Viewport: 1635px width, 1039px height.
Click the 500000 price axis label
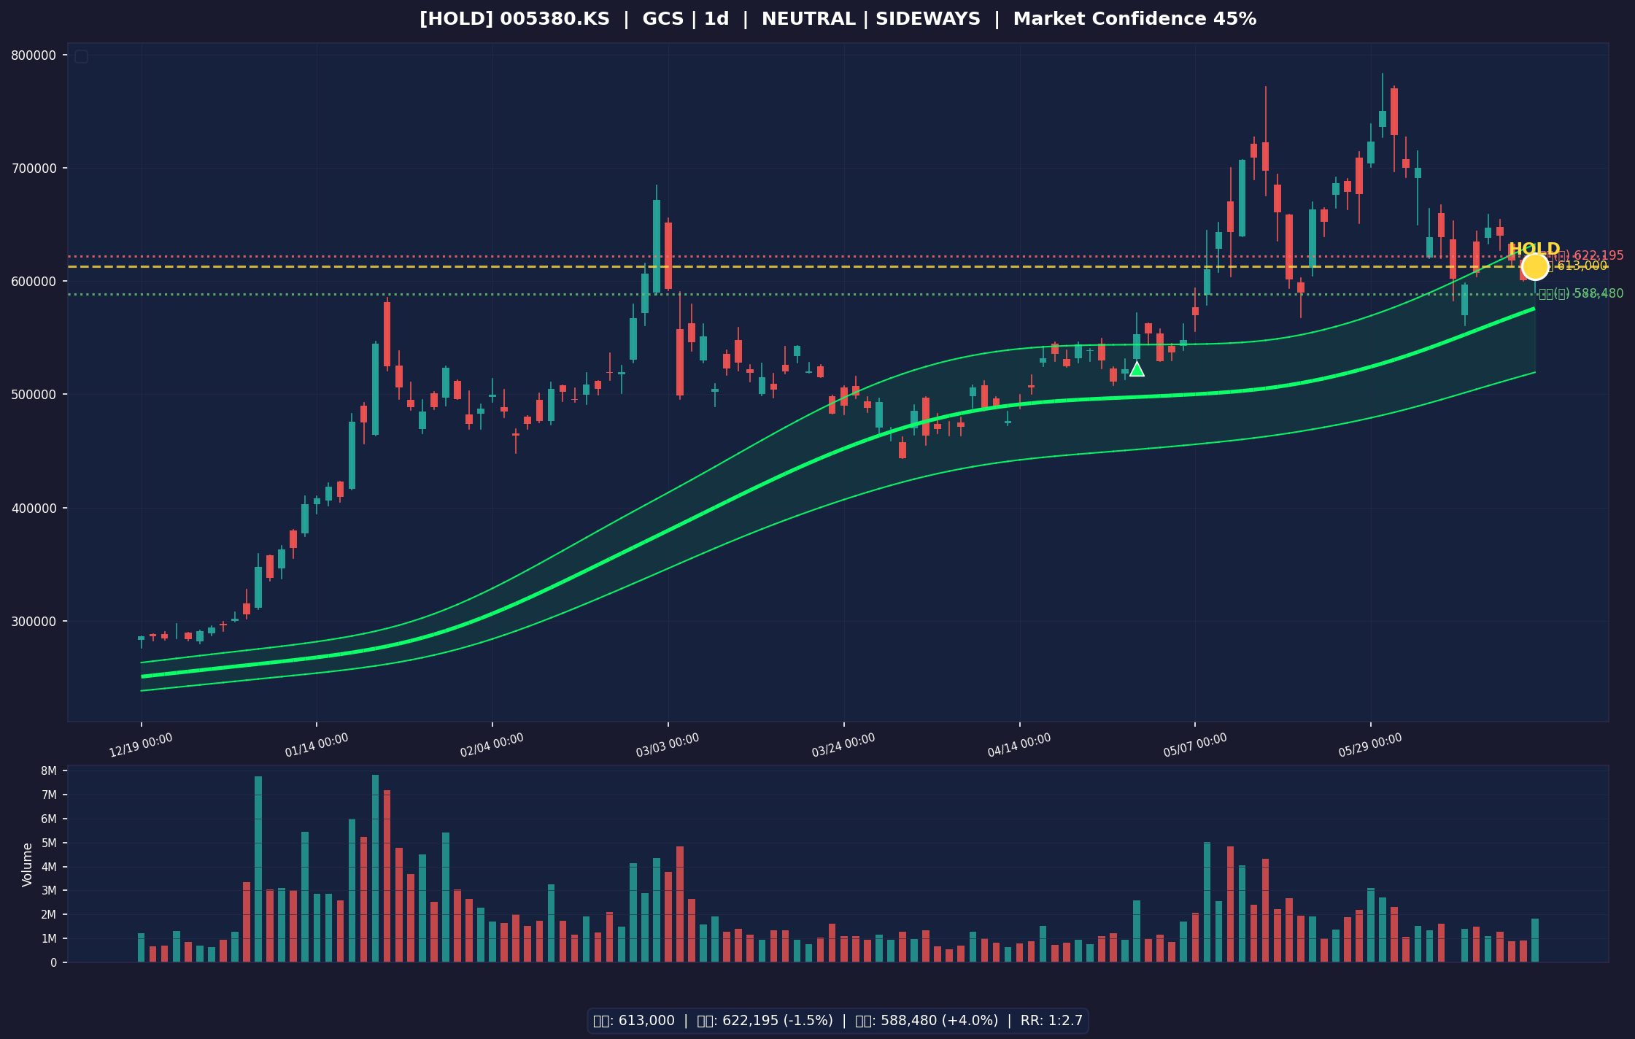pos(34,395)
